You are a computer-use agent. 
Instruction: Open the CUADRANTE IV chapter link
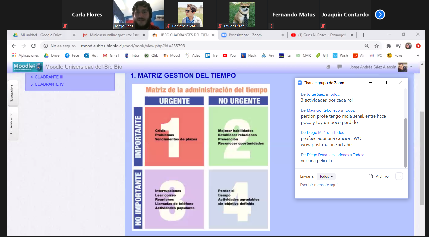pos(47,84)
